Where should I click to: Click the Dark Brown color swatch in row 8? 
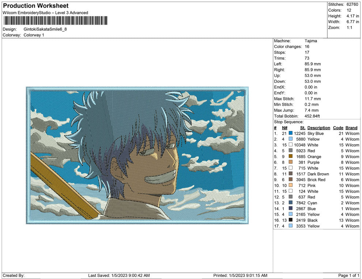[x=291, y=174]
